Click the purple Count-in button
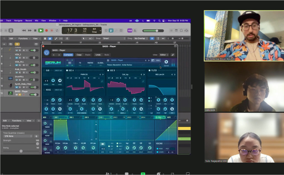The image size is (284, 175). click(x=130, y=31)
